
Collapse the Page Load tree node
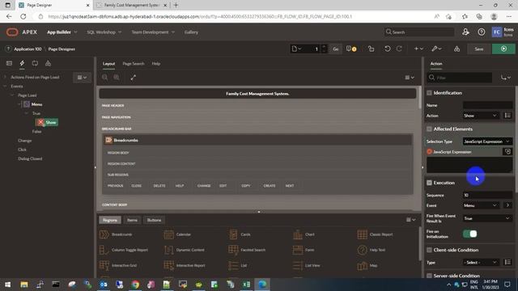click(x=12, y=95)
